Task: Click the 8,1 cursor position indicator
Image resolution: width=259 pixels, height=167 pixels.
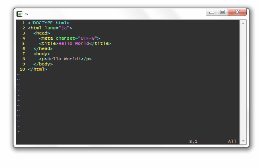Action: pos(193,142)
